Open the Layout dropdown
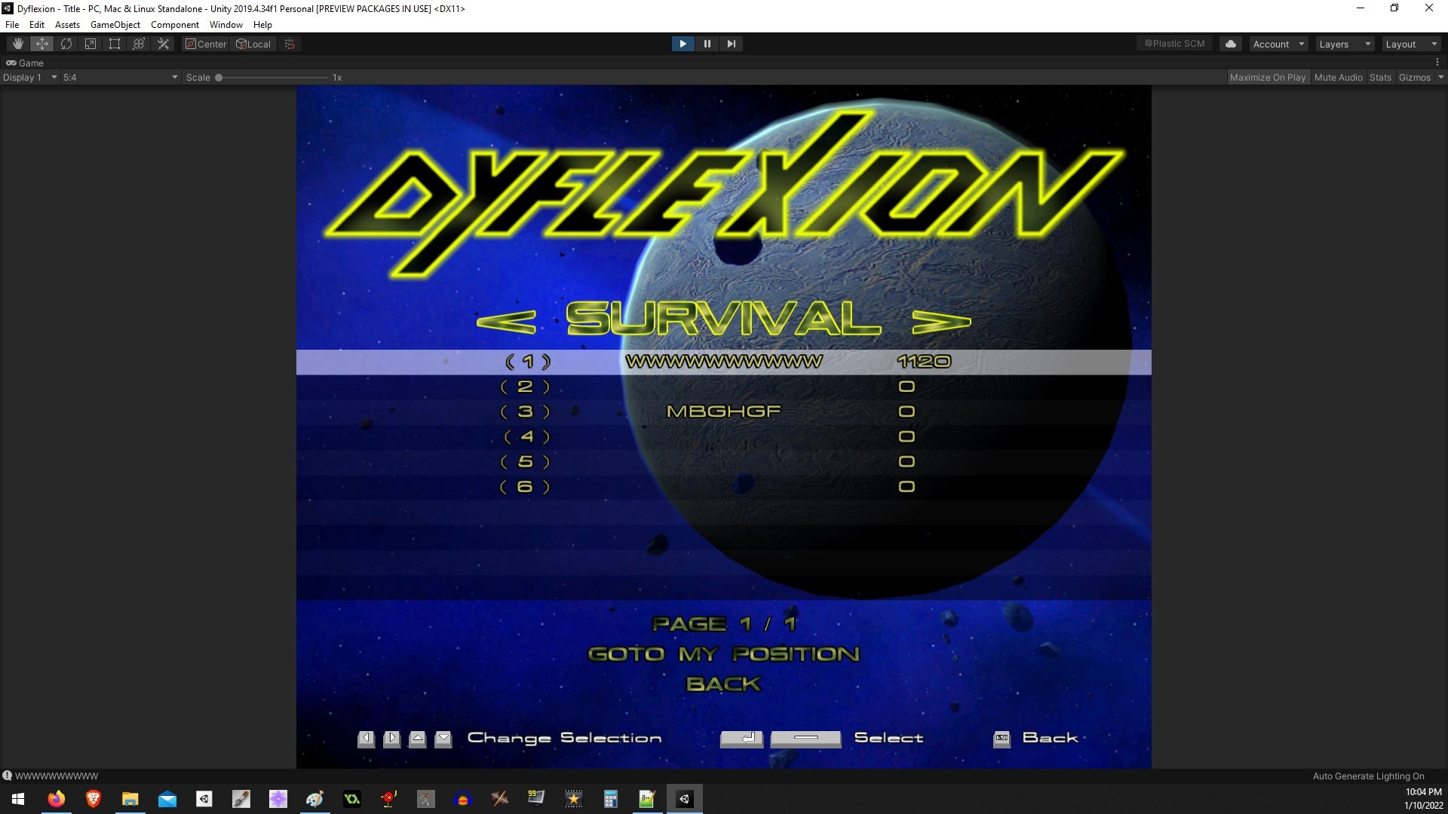The width and height of the screenshot is (1448, 814). pos(1411,44)
